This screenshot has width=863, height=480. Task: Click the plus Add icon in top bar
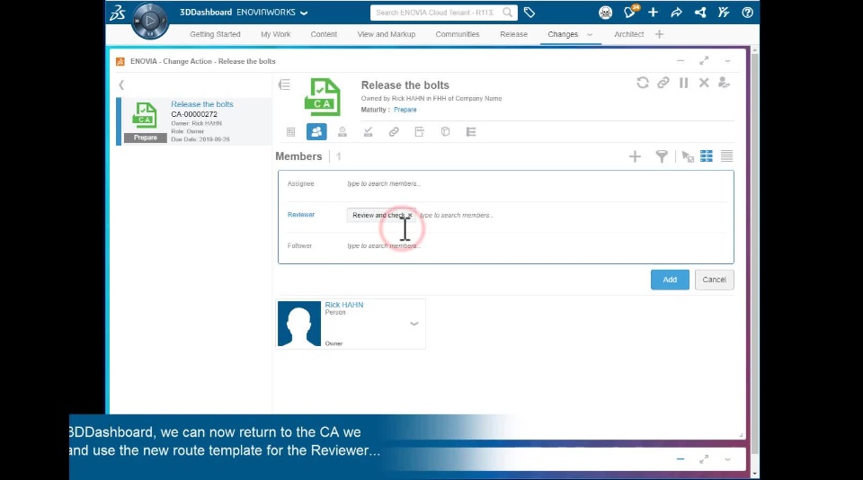[653, 12]
